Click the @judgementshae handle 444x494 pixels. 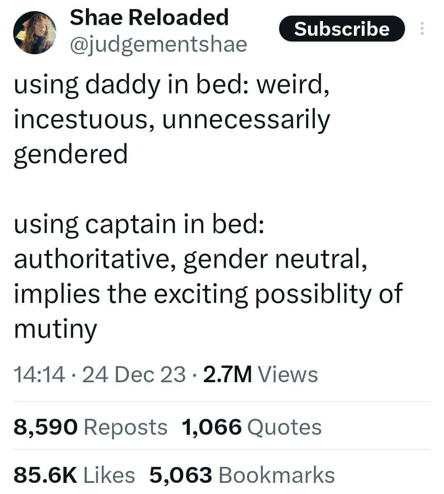pos(159,44)
